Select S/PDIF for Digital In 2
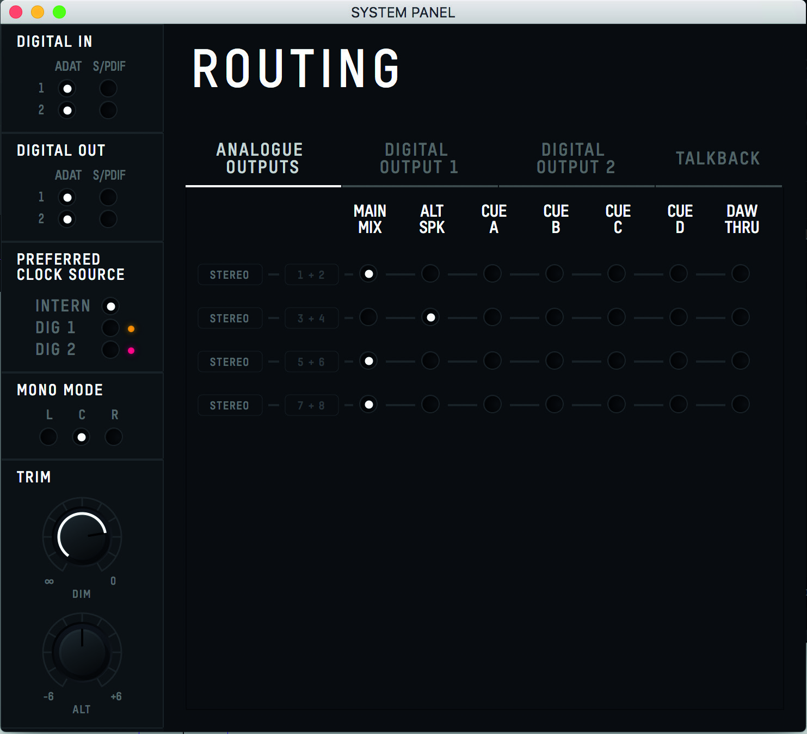The width and height of the screenshot is (807, 734). (x=108, y=111)
